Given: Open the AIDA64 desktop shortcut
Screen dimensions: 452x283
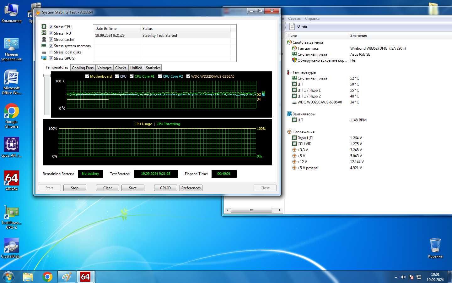Looking at the screenshot, I should [12, 181].
